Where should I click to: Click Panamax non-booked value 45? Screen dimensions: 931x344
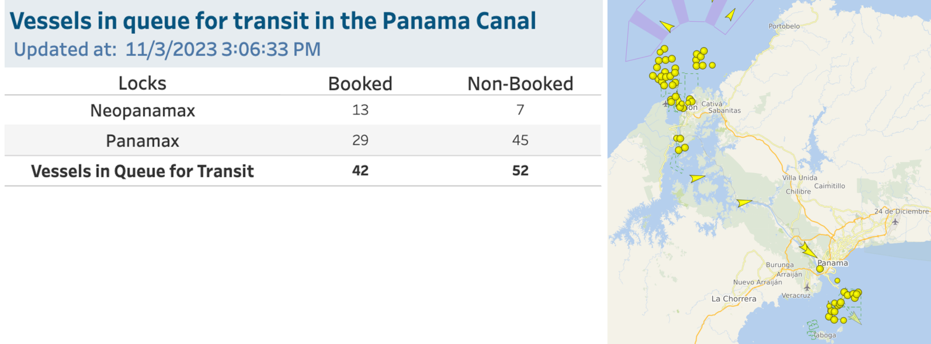(520, 140)
